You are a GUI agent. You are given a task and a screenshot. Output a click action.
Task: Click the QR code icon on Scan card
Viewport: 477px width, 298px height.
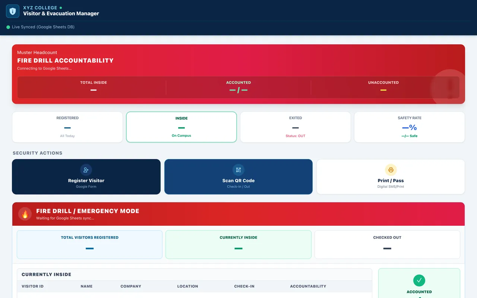tap(238, 170)
